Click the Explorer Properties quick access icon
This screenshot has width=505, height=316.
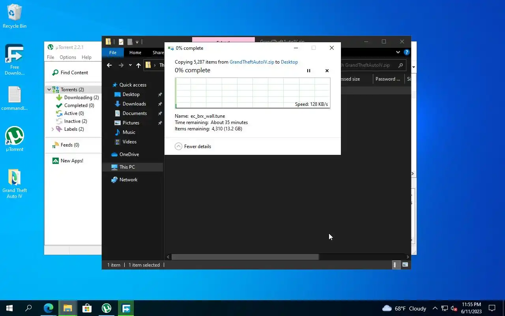[x=121, y=41]
